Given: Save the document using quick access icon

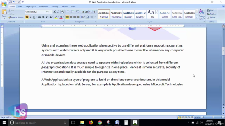Looking at the screenshot, I should pos(10,2).
